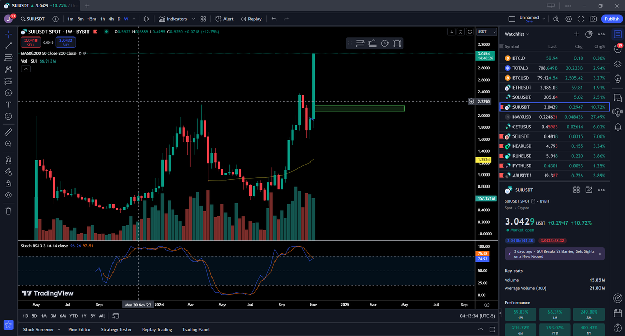Screen dimensions: 625x336
Task: Toggle stay in drawing mode
Action: click(x=8, y=171)
